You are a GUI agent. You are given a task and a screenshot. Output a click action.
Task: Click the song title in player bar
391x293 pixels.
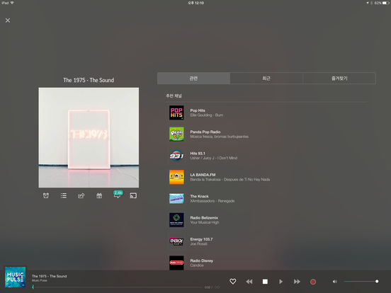click(x=49, y=276)
